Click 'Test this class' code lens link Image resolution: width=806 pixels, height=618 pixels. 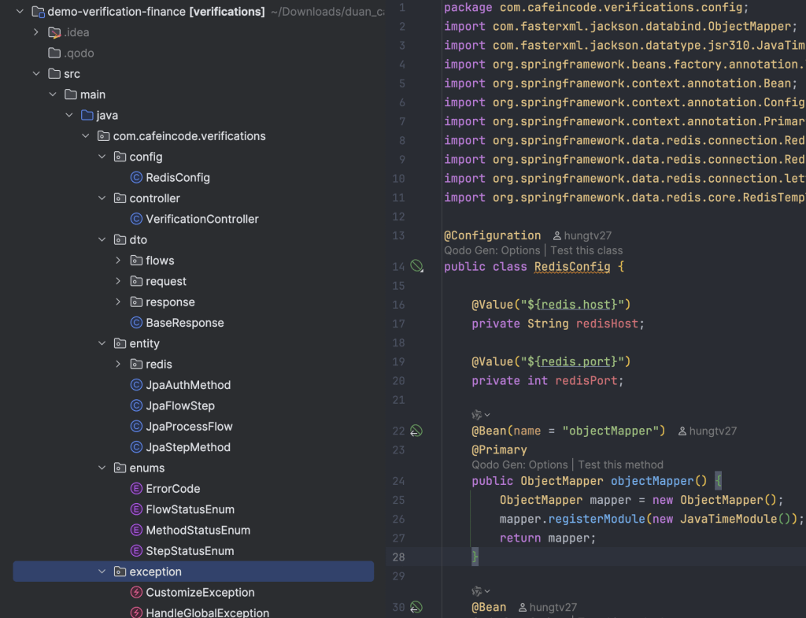[x=586, y=250]
